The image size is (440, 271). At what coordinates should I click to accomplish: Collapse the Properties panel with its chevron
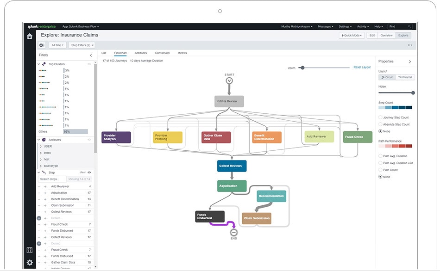pos(410,62)
